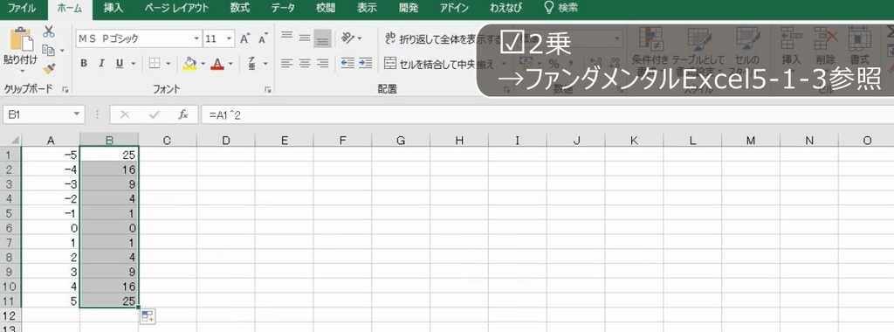Screen dimensions: 894x332
Task: Open the わえなび tab
Action: pos(505,8)
